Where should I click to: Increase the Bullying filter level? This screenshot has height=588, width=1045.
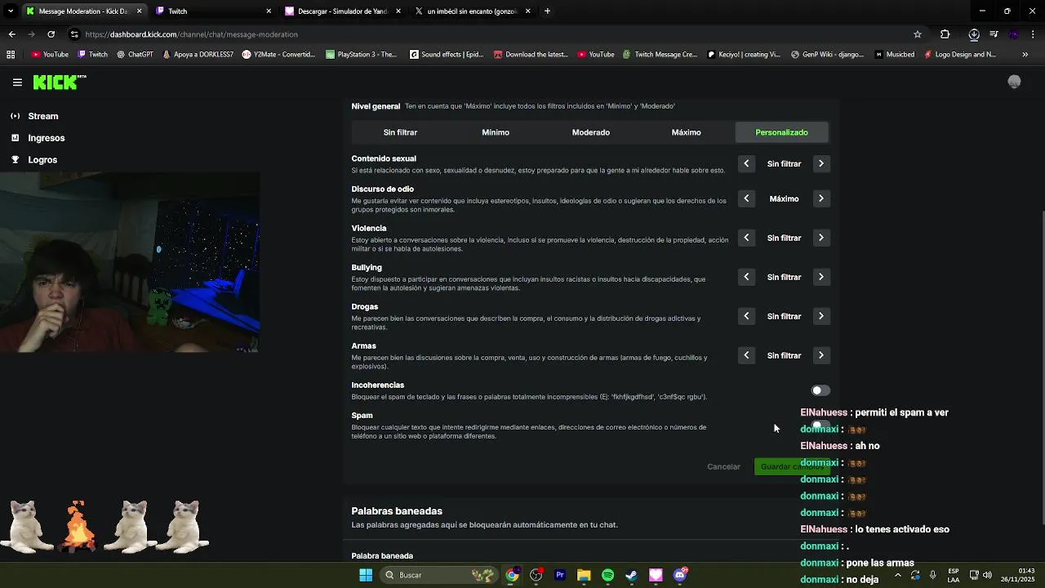tap(821, 277)
